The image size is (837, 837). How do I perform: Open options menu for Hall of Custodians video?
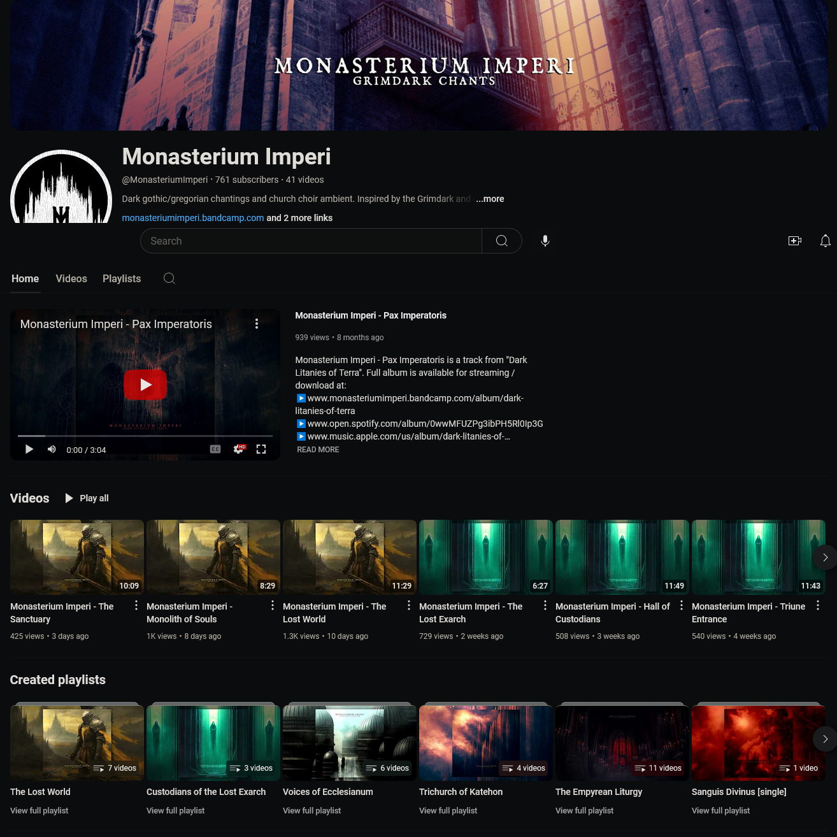682,605
